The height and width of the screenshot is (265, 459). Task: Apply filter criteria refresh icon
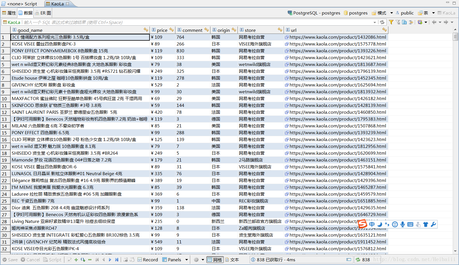pos(382,22)
